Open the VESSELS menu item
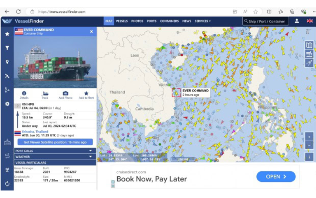316x198 pixels. [x=122, y=21]
